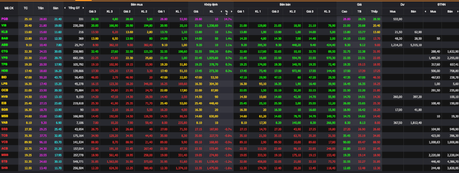Click the right arrow beside Tổng GT header
The image size is (459, 173).
pos(83,8)
